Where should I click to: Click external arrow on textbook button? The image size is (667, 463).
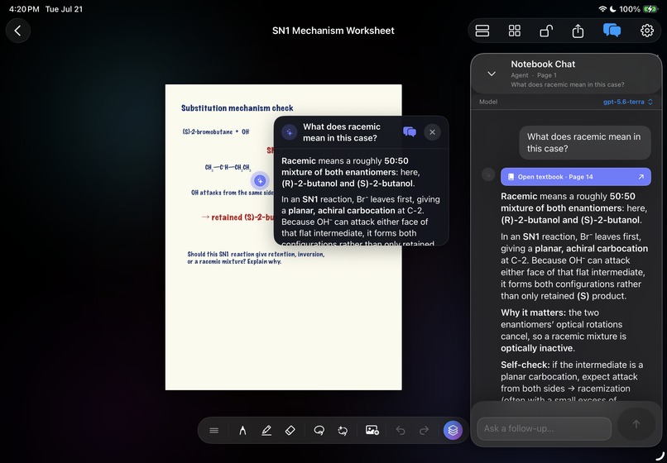pos(641,177)
